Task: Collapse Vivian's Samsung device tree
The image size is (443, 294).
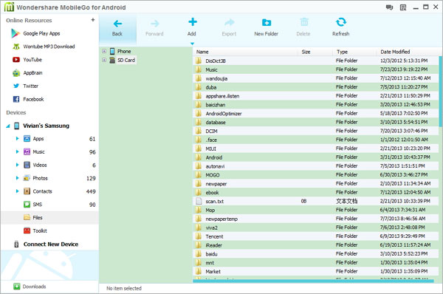Action: (x=8, y=126)
